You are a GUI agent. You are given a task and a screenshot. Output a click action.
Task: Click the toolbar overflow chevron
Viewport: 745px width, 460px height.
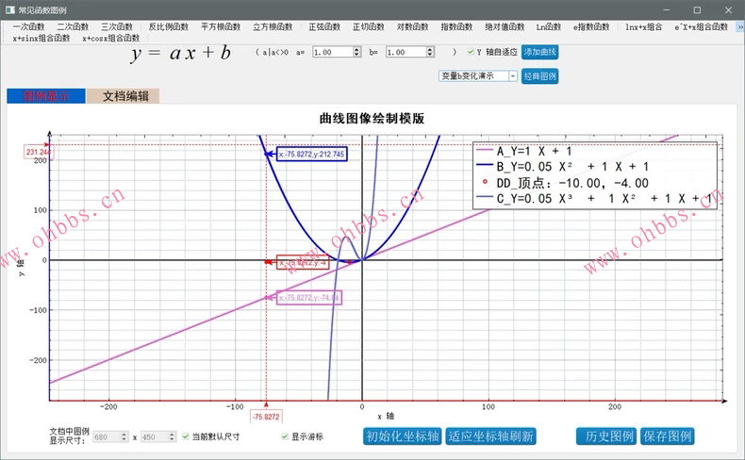point(738,27)
